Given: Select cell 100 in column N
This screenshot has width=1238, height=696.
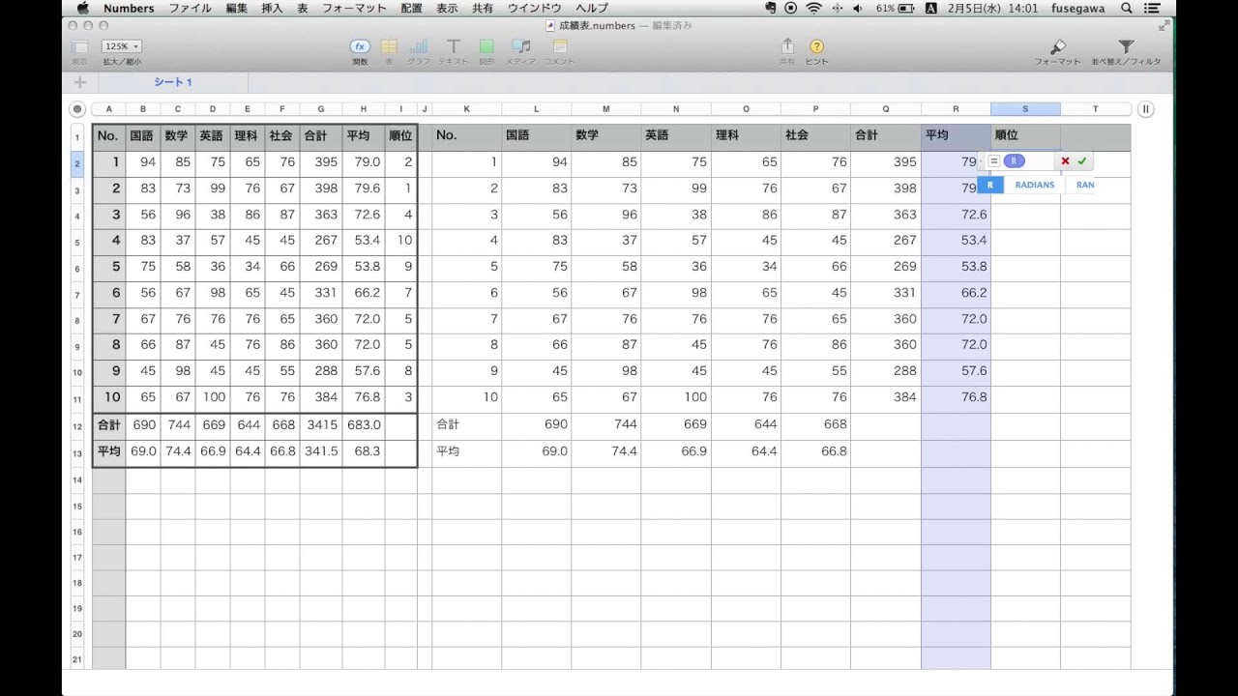Looking at the screenshot, I should (676, 397).
